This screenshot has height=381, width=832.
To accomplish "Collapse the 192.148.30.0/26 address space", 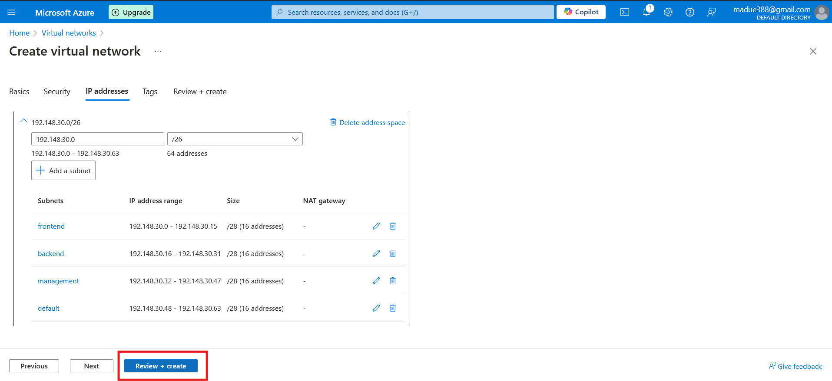I will click(x=24, y=121).
